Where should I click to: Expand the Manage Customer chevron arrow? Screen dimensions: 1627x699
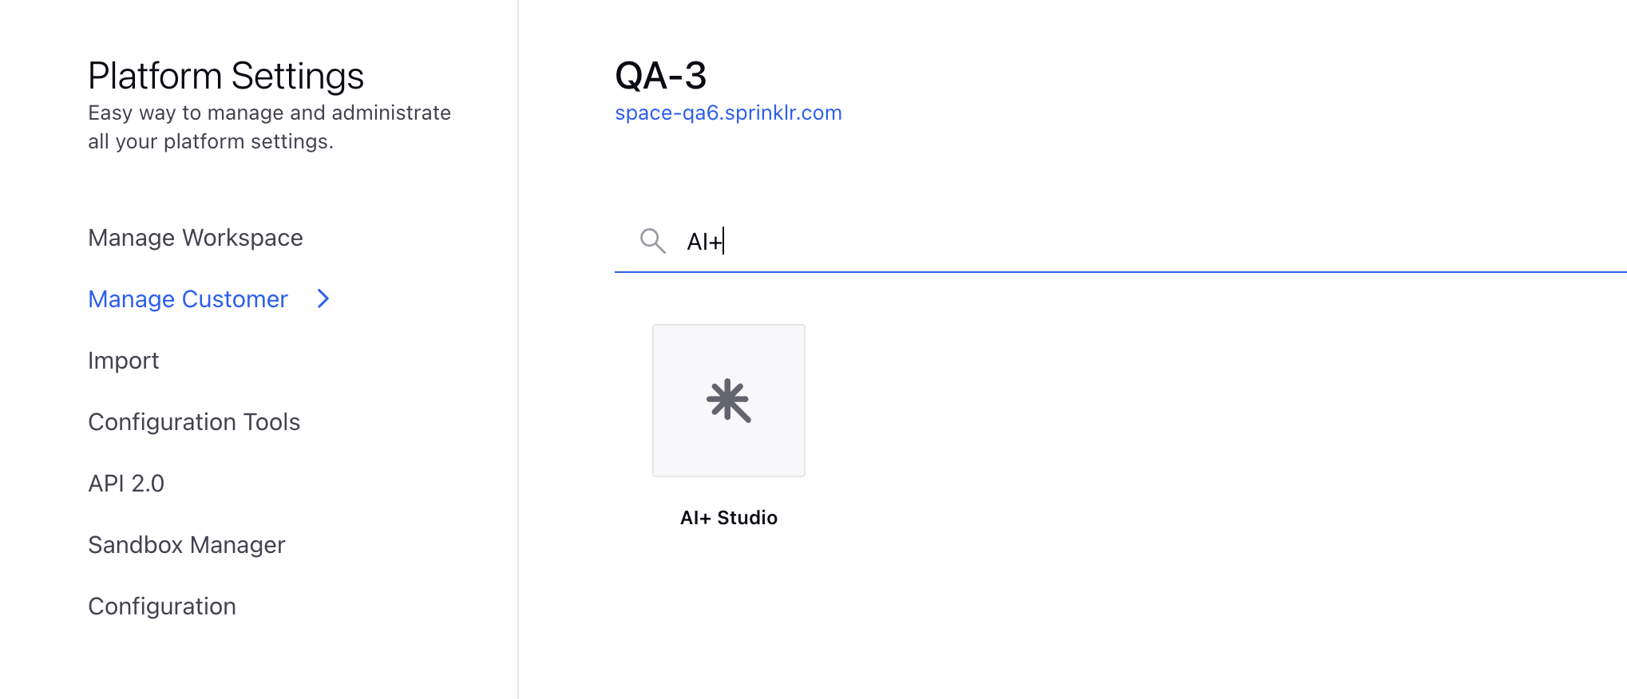pos(323,298)
